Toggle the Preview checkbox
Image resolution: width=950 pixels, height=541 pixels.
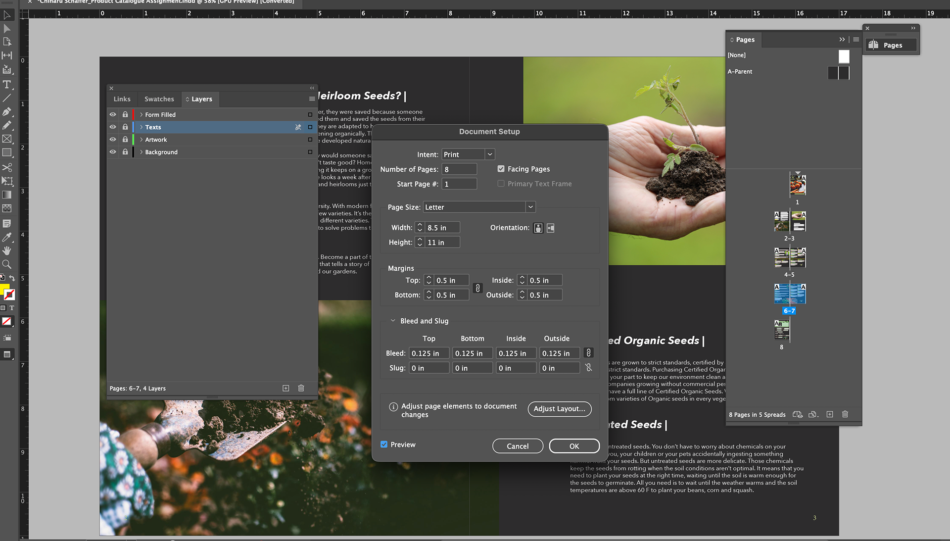[x=384, y=444]
